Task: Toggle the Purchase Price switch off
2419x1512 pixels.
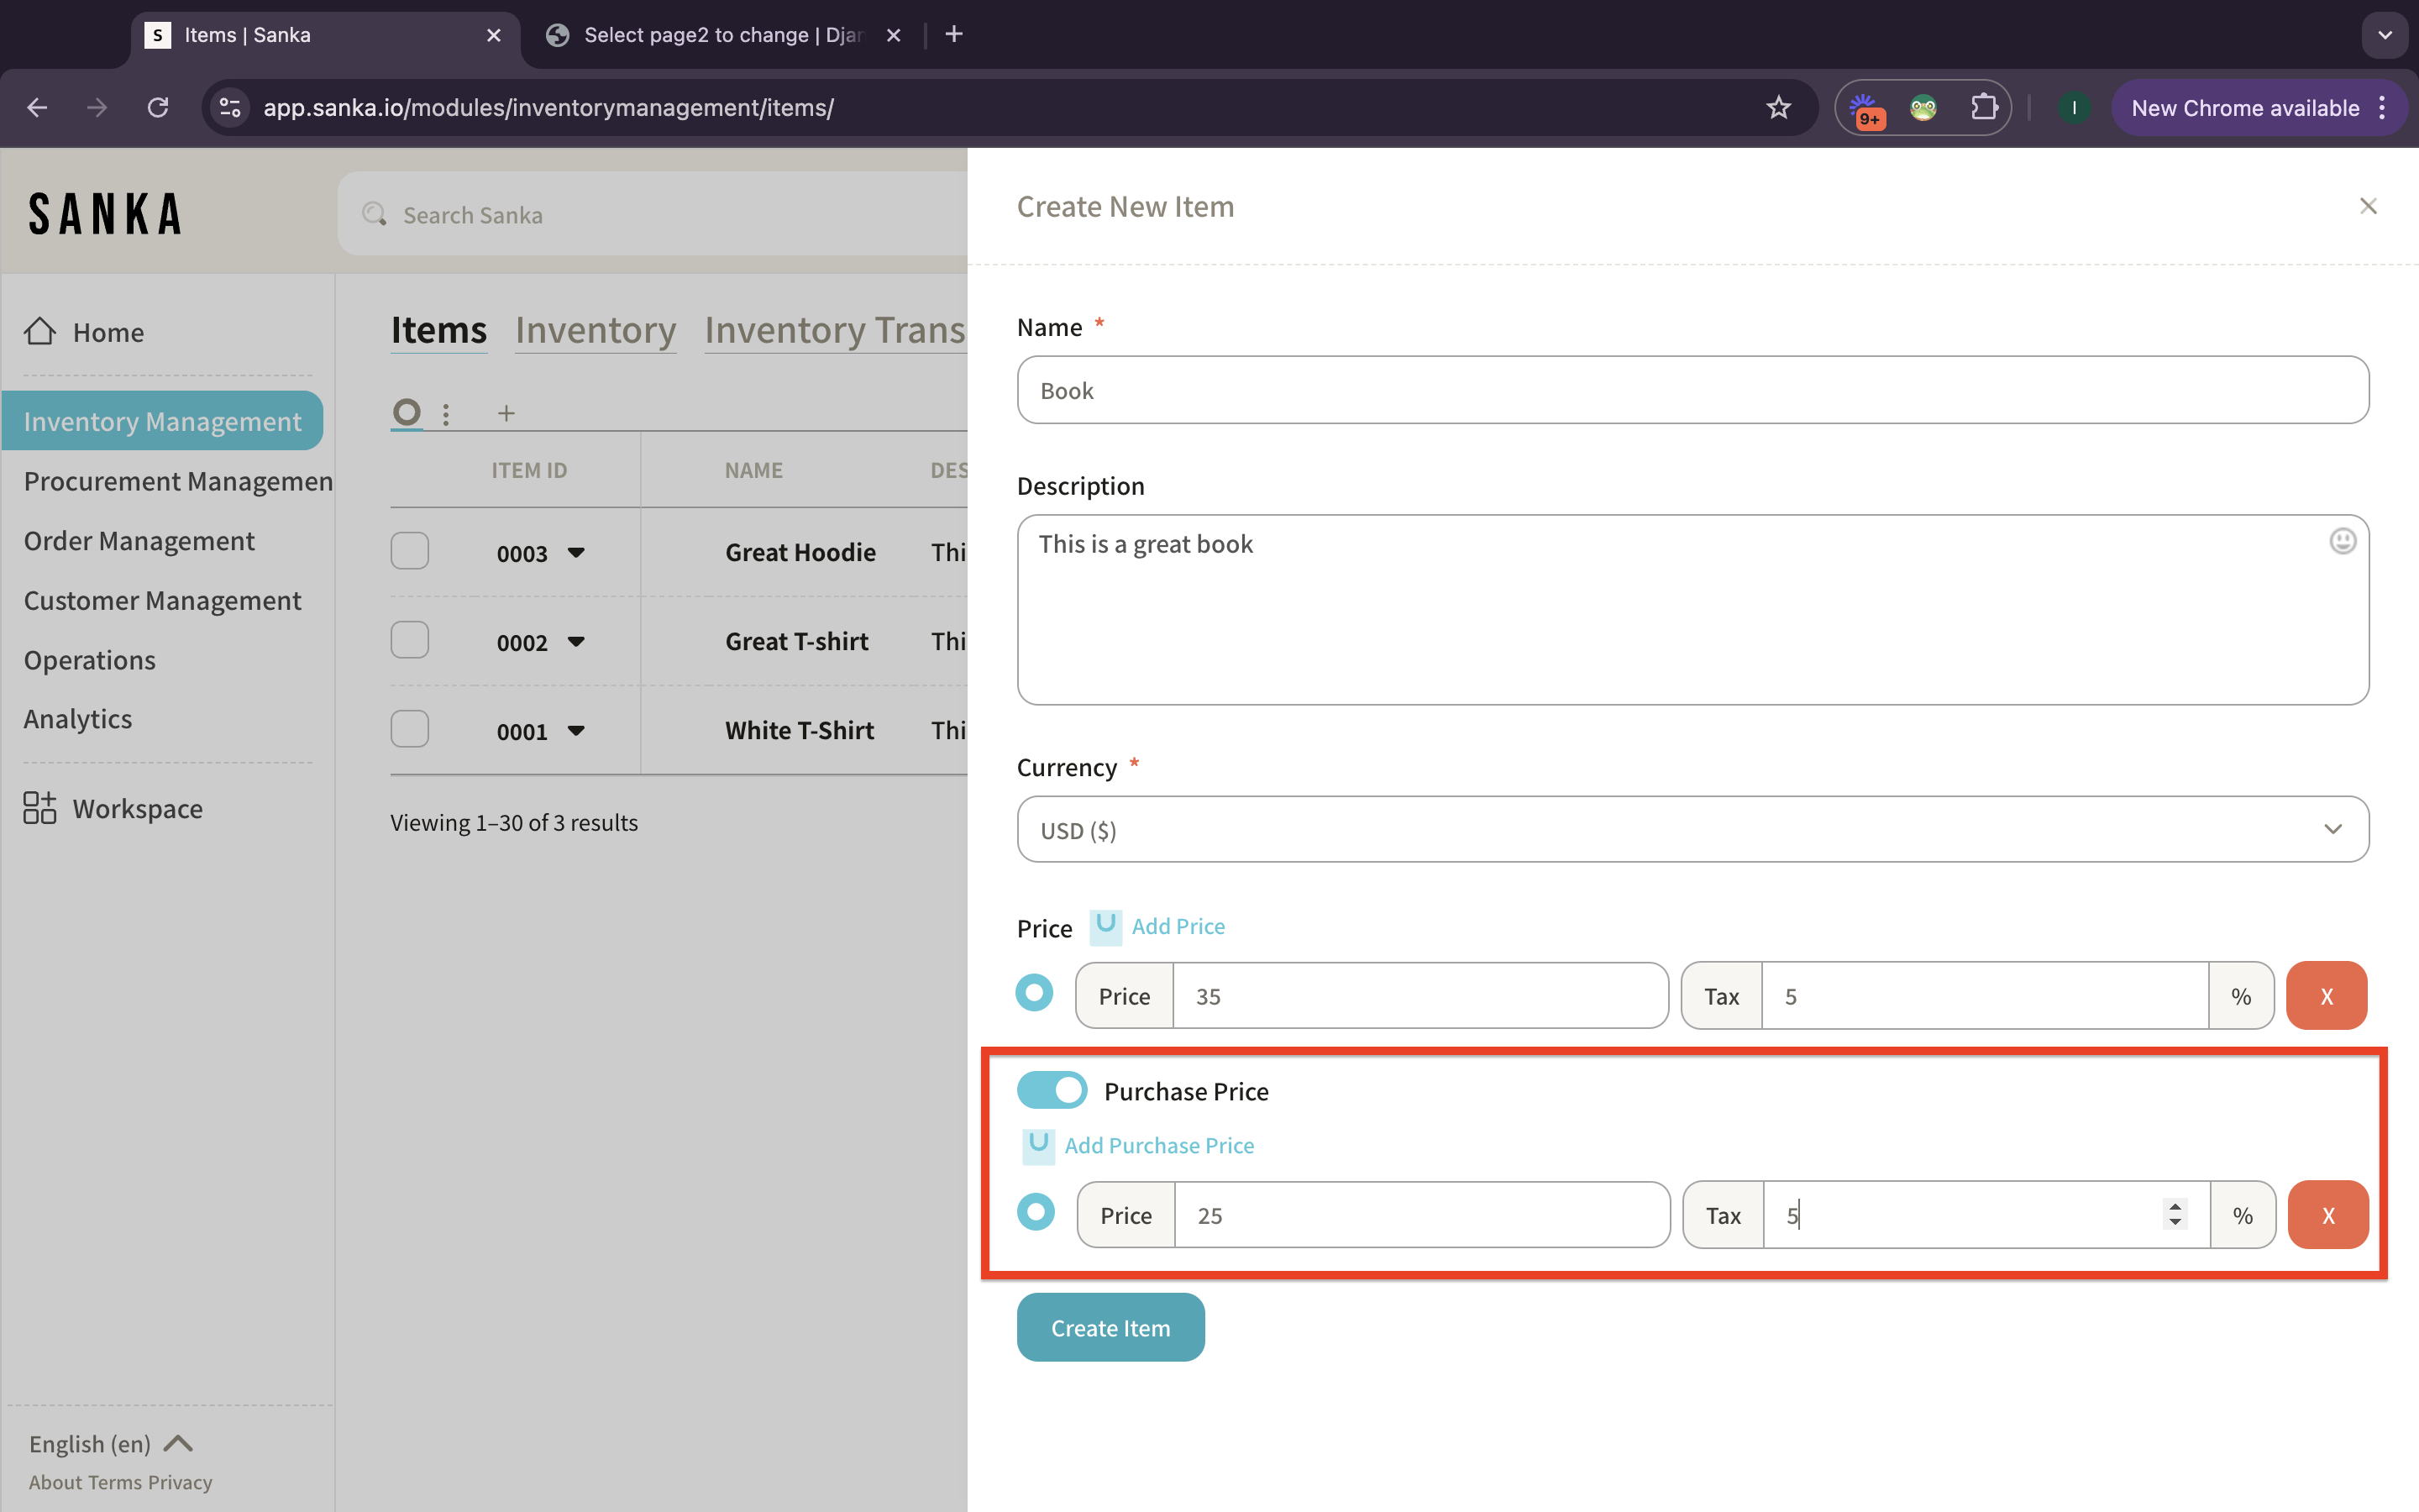Action: coord(1052,1090)
